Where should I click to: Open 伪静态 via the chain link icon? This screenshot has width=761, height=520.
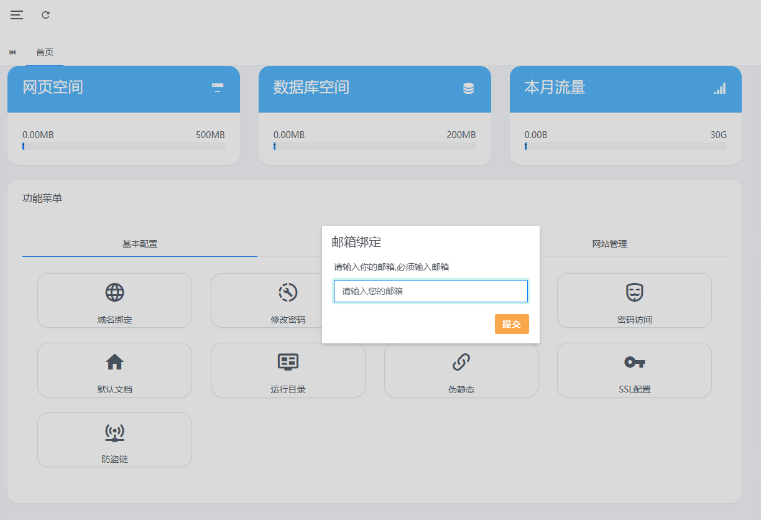[461, 361]
